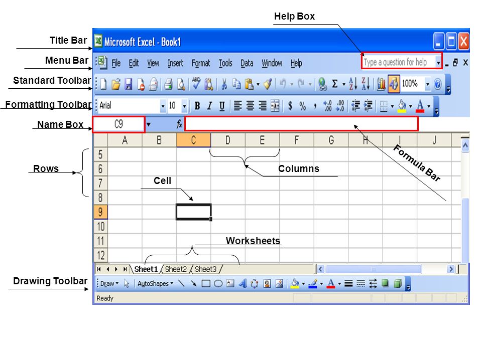Insert WordArt from the Drawing toolbar

[243, 283]
